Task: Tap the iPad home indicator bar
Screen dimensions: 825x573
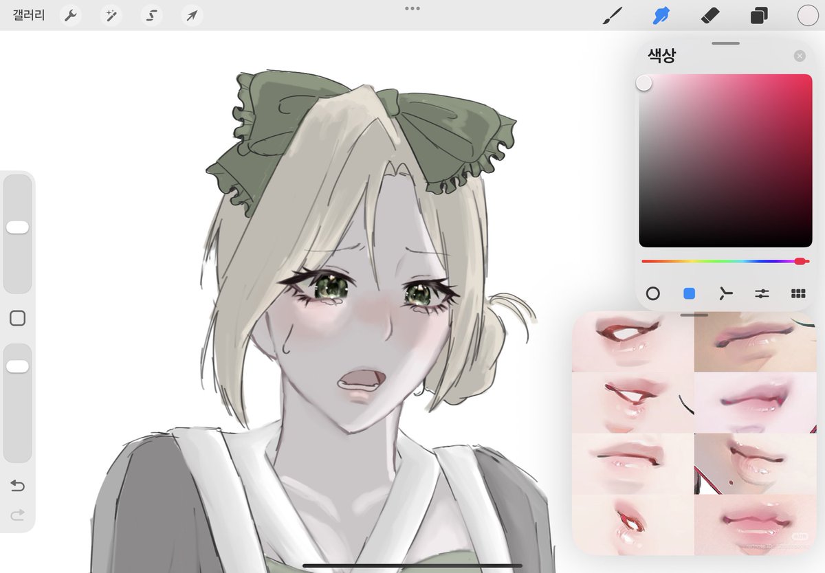Action: [412, 565]
